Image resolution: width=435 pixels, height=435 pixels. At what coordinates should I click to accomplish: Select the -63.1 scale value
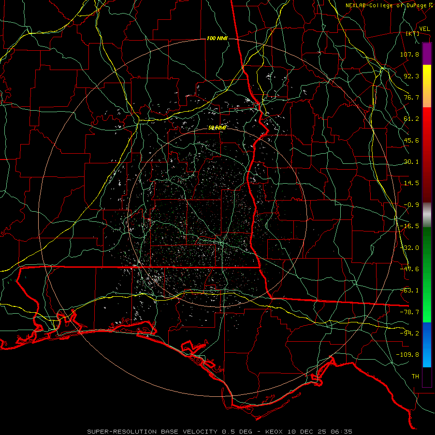[409, 290]
